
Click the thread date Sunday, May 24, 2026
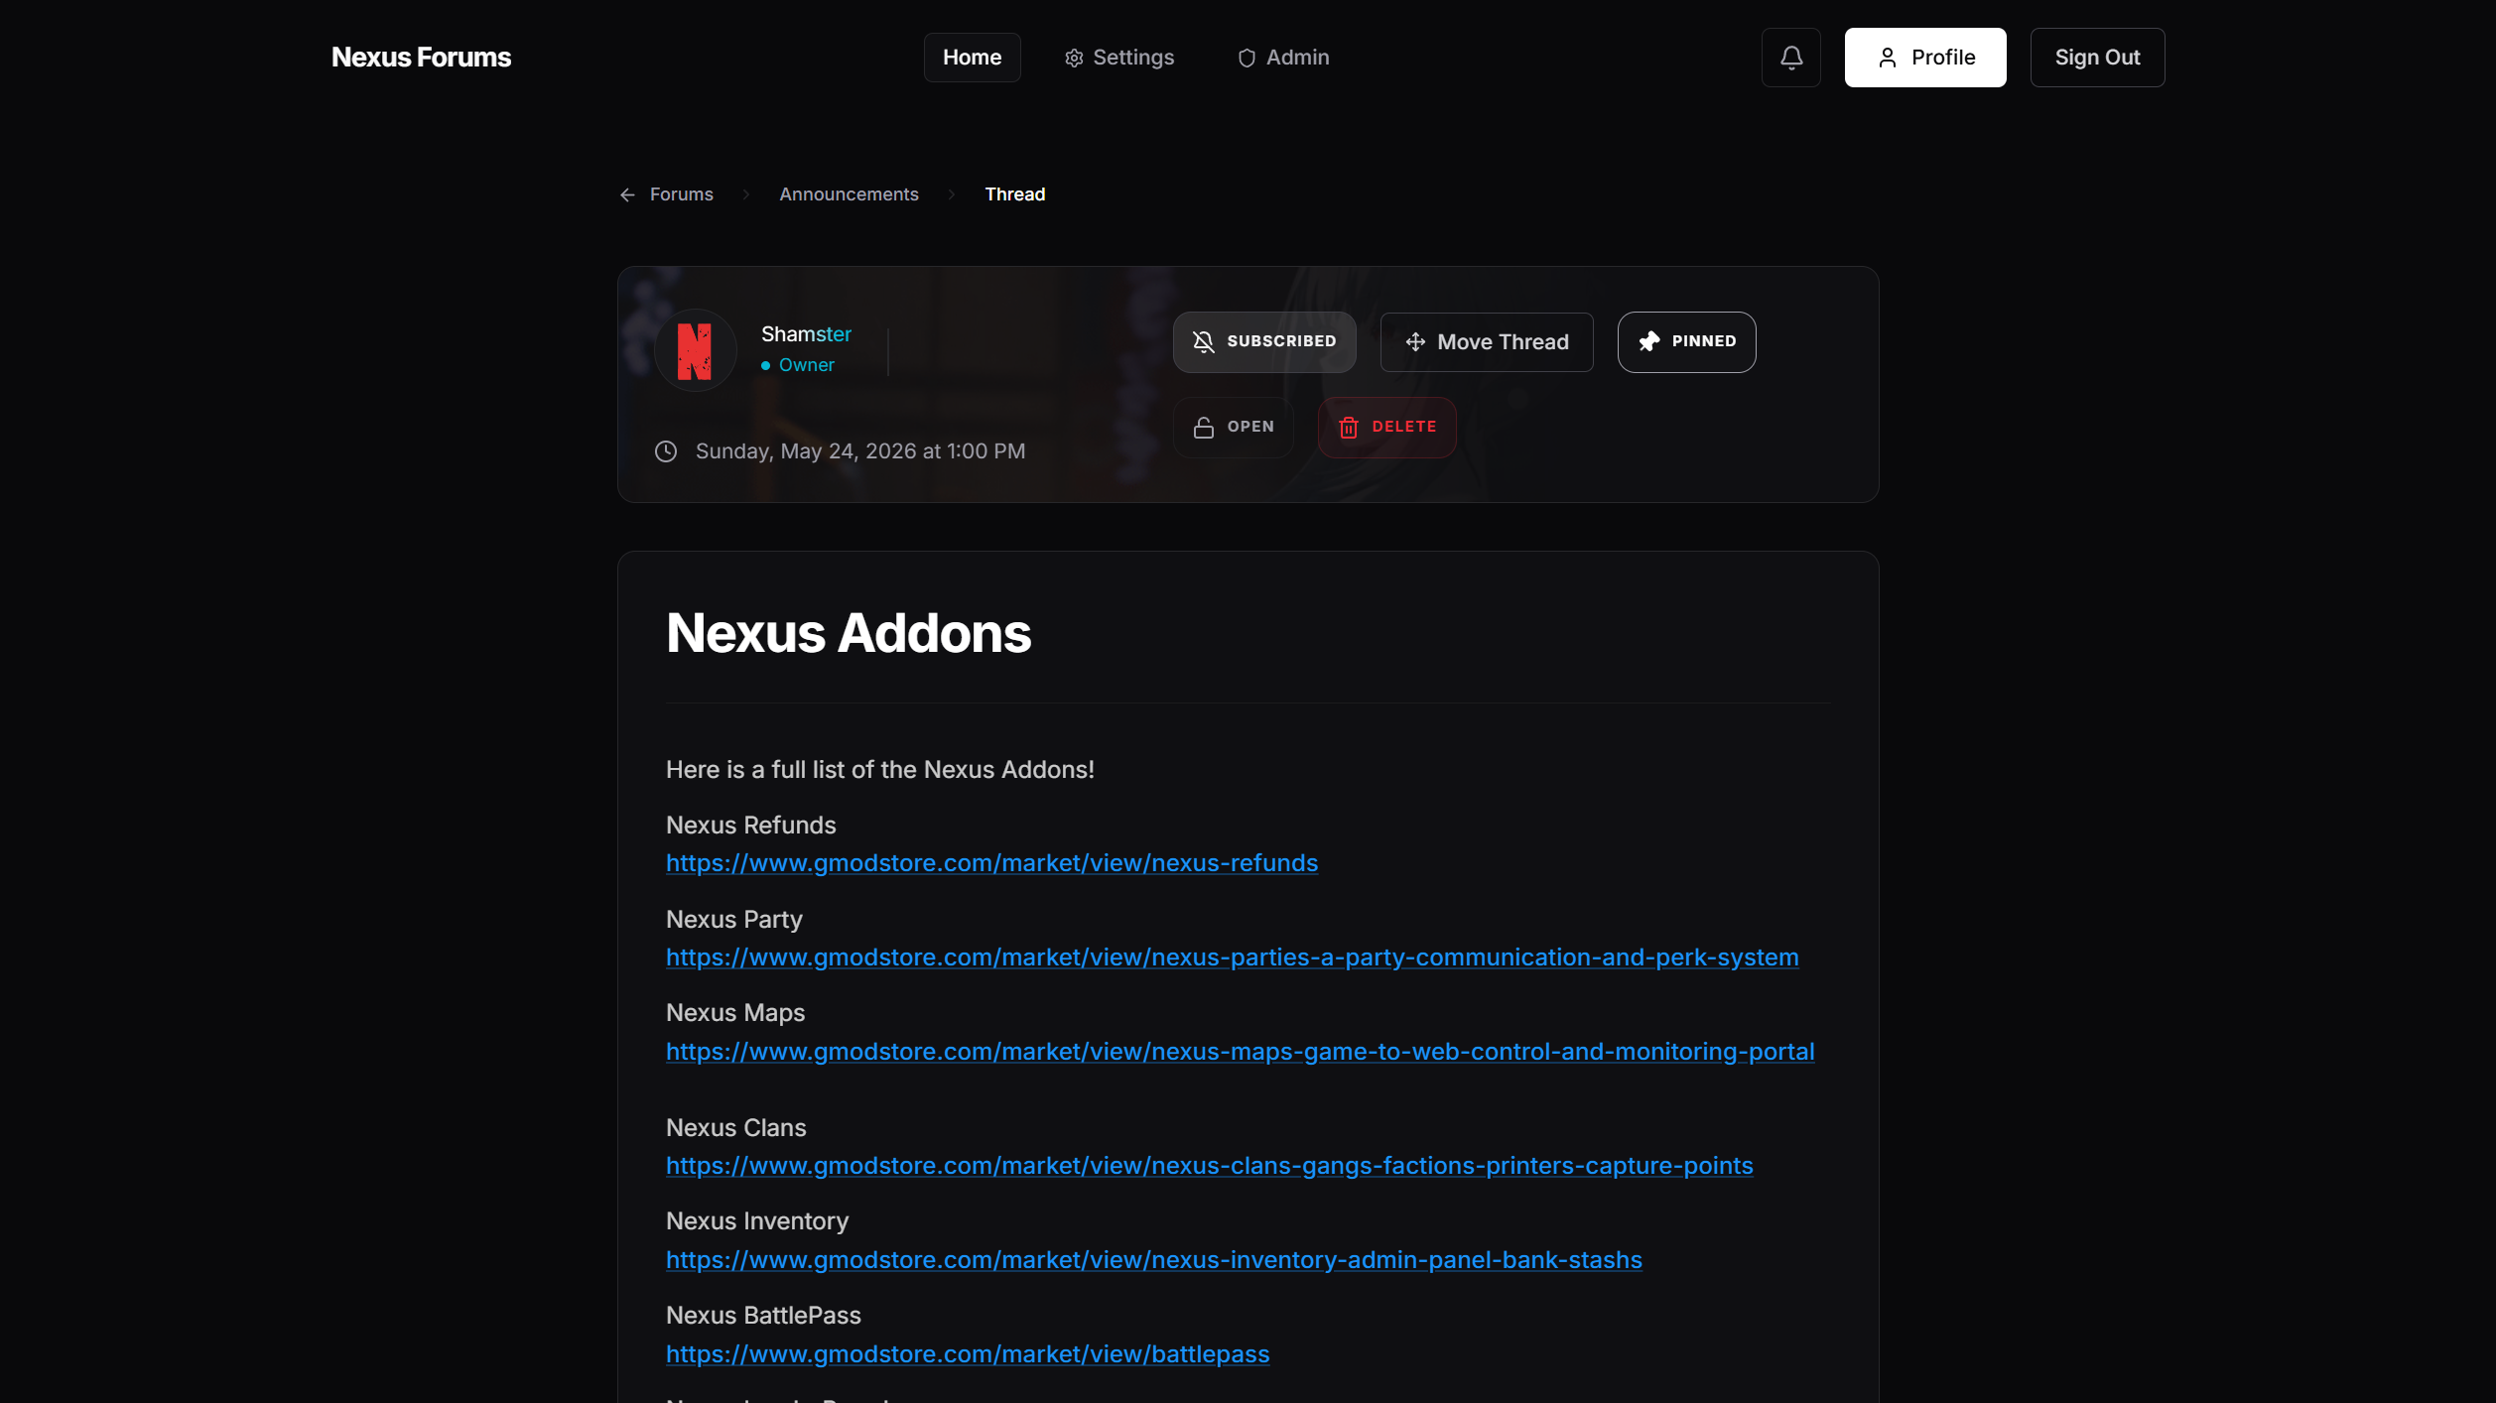tap(860, 451)
